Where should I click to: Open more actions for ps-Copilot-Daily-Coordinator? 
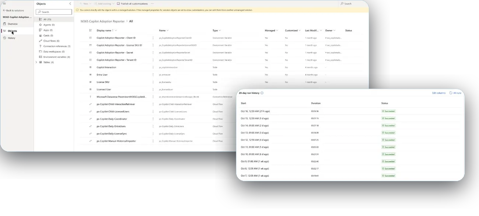pos(153,119)
